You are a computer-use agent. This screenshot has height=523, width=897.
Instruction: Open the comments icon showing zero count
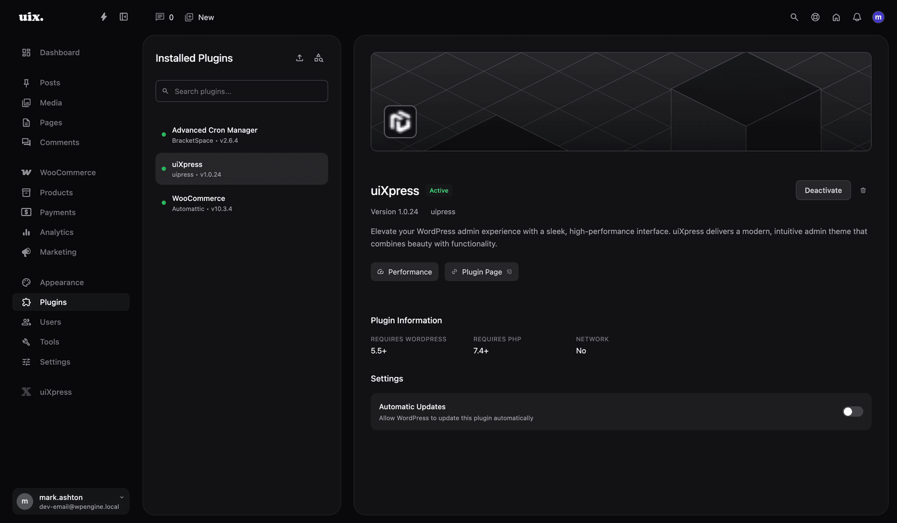(163, 17)
